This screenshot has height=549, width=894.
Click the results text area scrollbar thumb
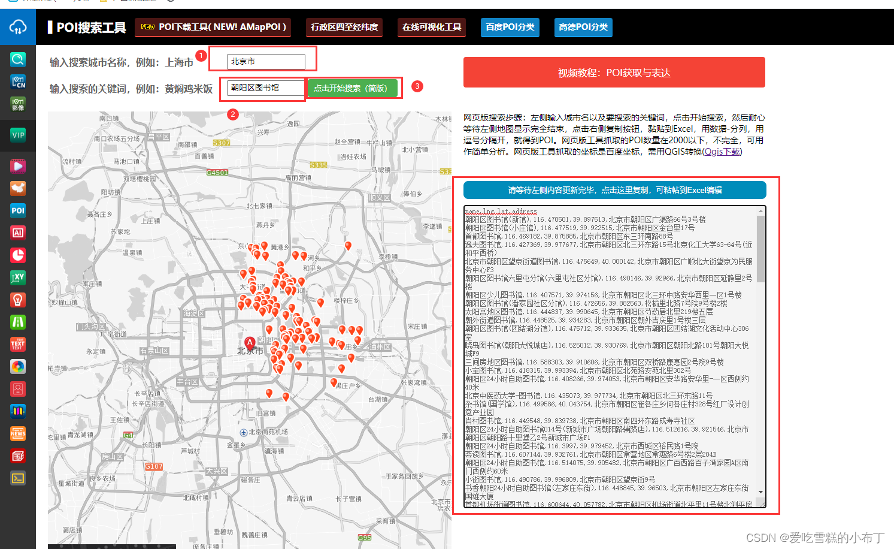(761, 249)
